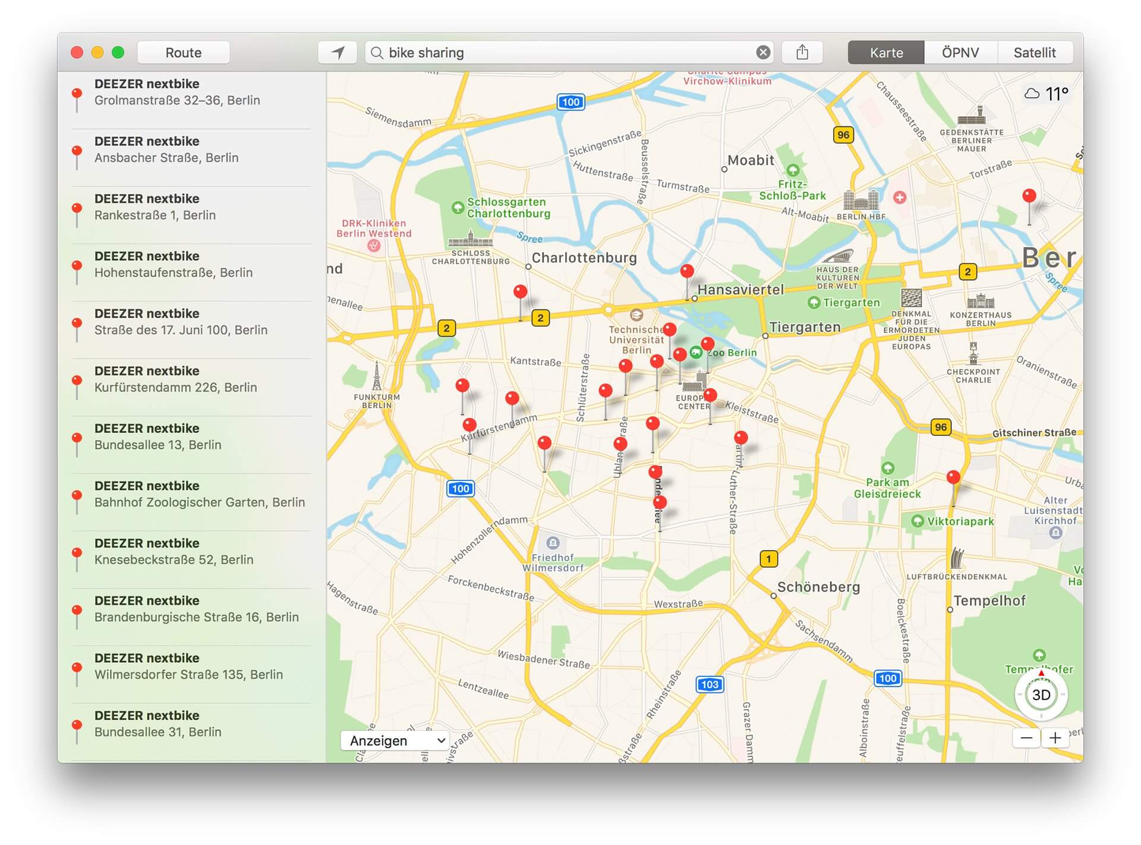Click the Gedenkstätte Berliner Mauer icon
1141x845 pixels.
coord(972,115)
